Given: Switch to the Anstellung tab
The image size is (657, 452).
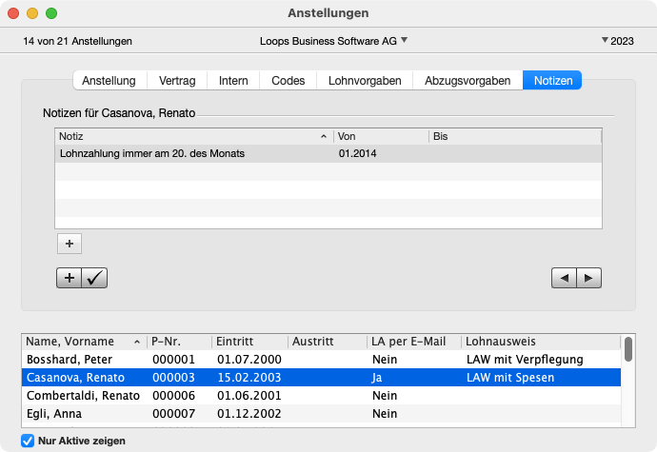Looking at the screenshot, I should point(109,81).
